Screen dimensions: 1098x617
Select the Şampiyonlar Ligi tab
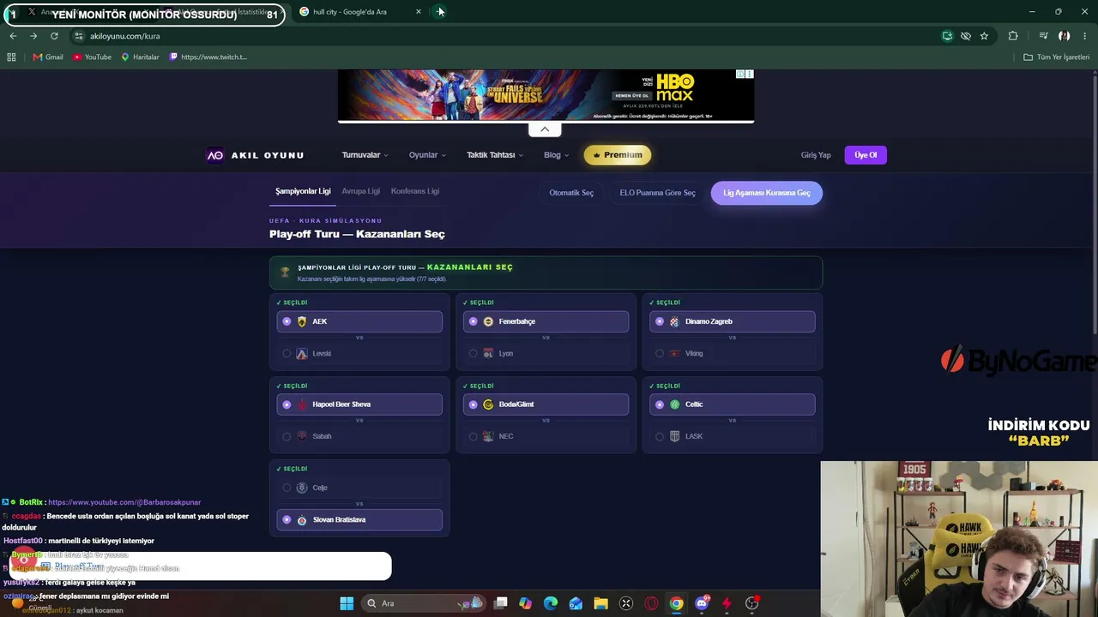[x=303, y=191]
